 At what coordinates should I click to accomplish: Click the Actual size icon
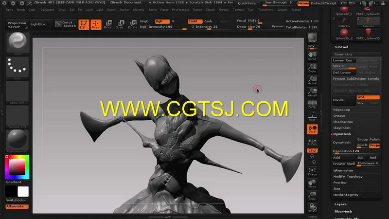(x=312, y=80)
